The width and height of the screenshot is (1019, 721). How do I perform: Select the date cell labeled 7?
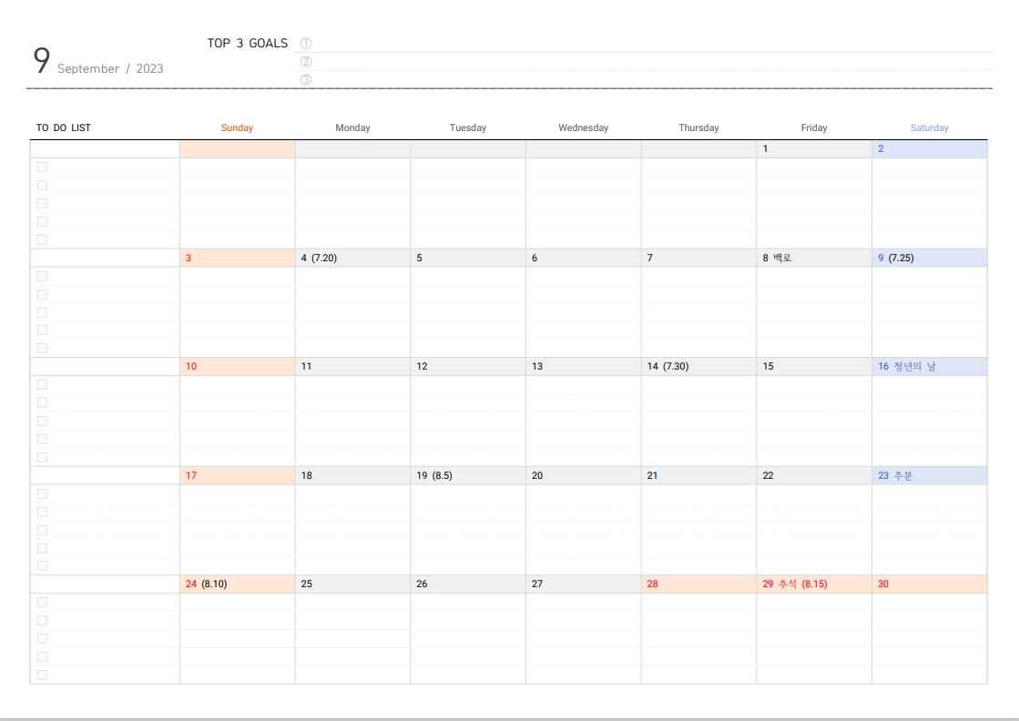click(698, 258)
